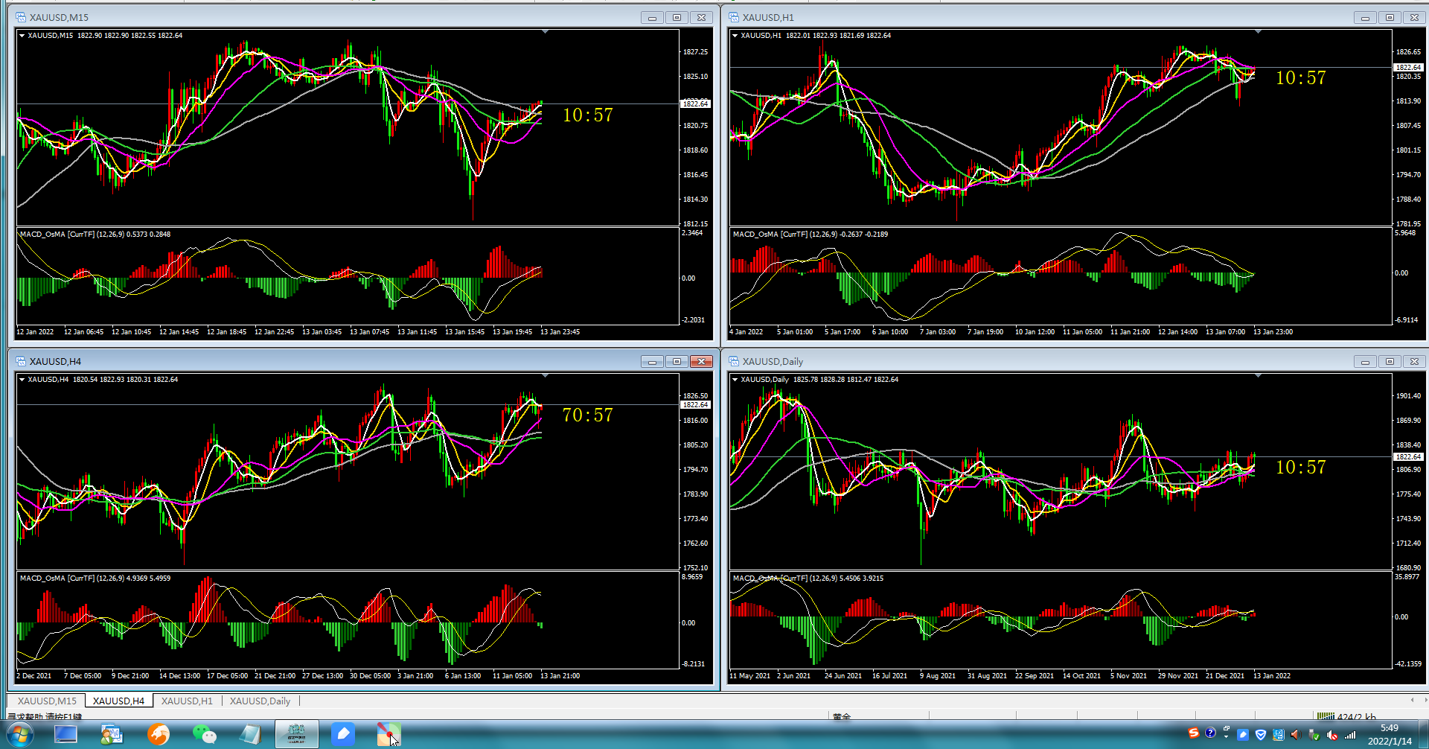Screen dimensions: 1429x749
Task: Open the Windows Start menu orb
Action: click(19, 735)
